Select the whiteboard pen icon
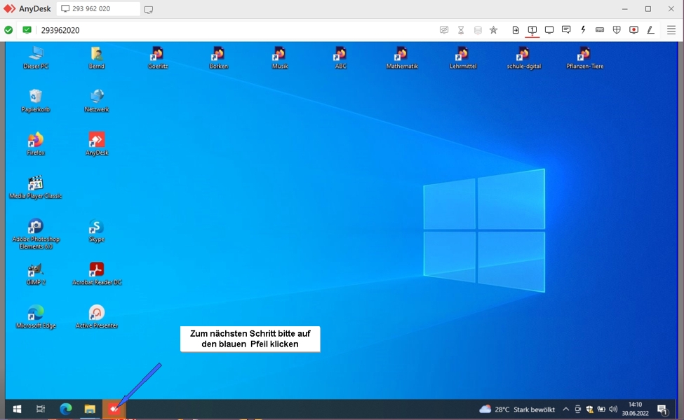The image size is (684, 420). tap(650, 30)
